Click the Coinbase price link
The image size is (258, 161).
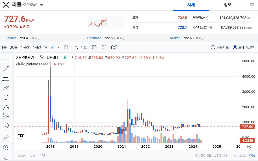point(94,38)
